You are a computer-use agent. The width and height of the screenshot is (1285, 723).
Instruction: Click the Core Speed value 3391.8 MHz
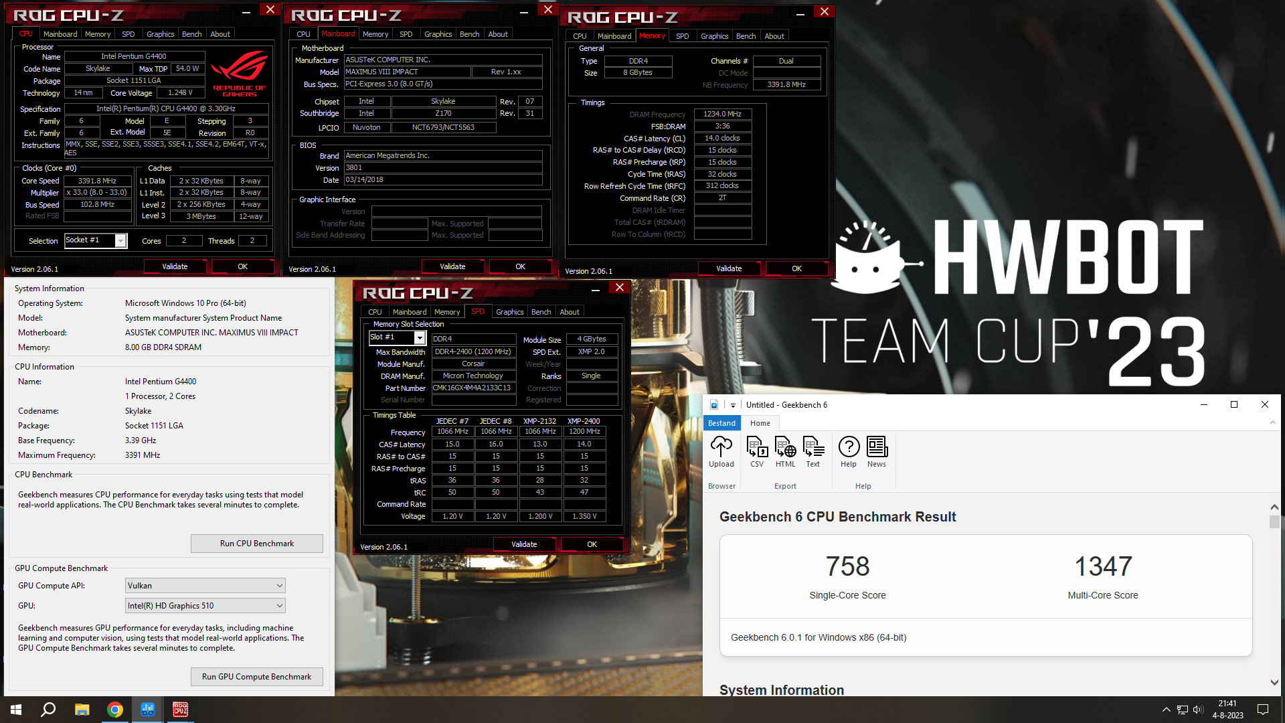pos(97,181)
